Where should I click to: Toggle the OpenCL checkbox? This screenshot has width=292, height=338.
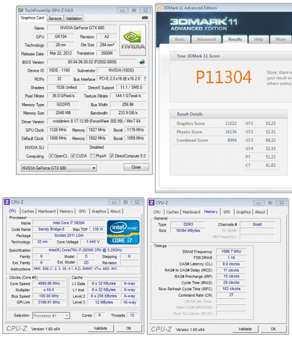[51, 156]
